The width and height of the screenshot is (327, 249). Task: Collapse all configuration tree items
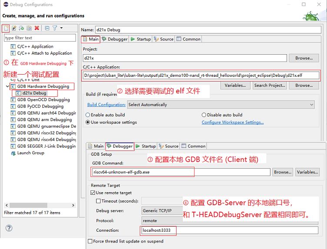(47, 28)
